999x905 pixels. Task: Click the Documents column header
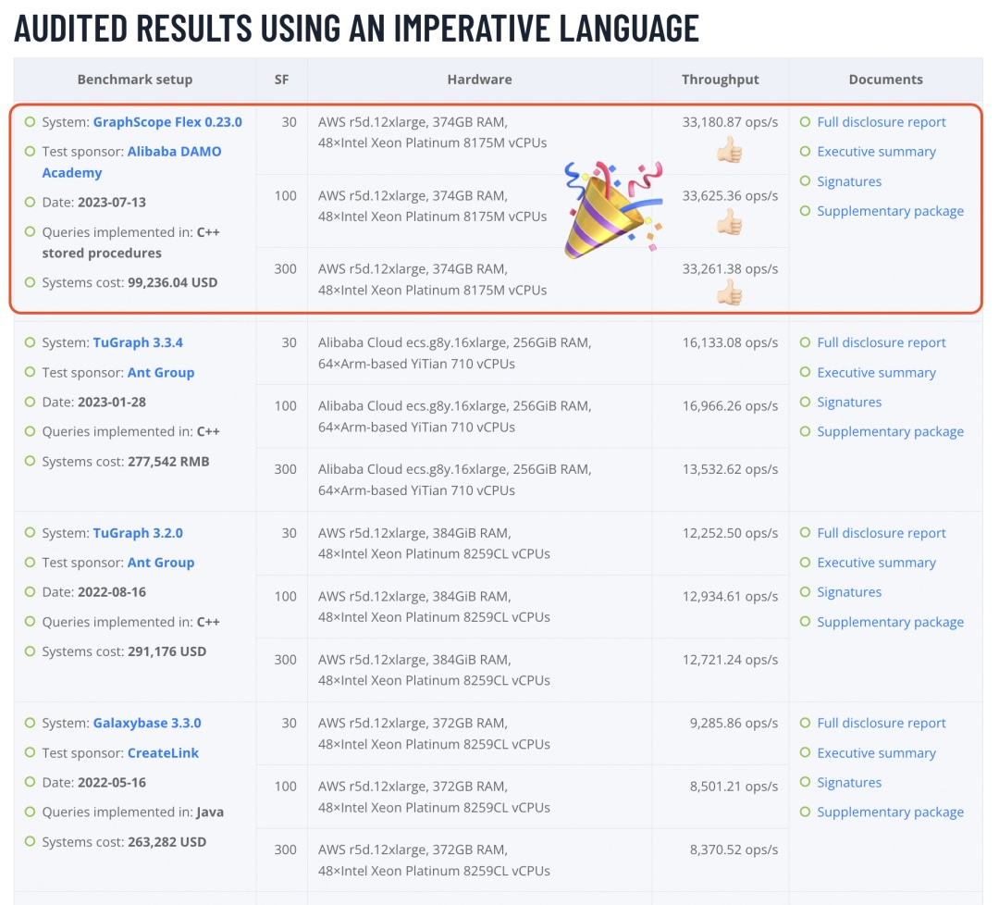tap(885, 80)
